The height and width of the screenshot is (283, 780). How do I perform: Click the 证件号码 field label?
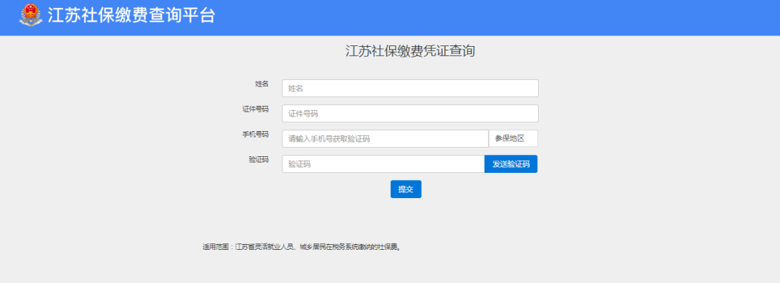coord(256,109)
